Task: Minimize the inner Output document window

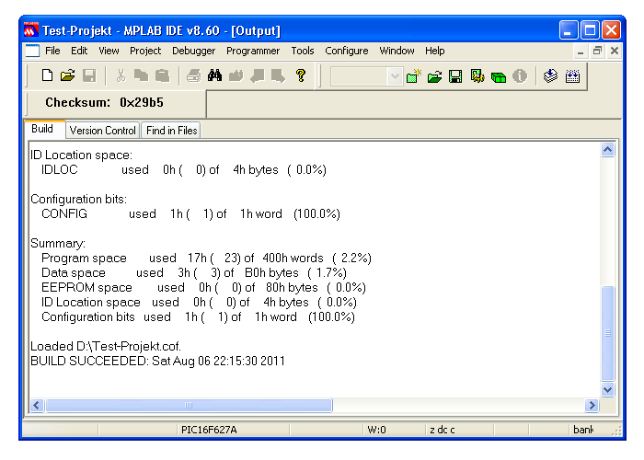Action: click(x=581, y=52)
